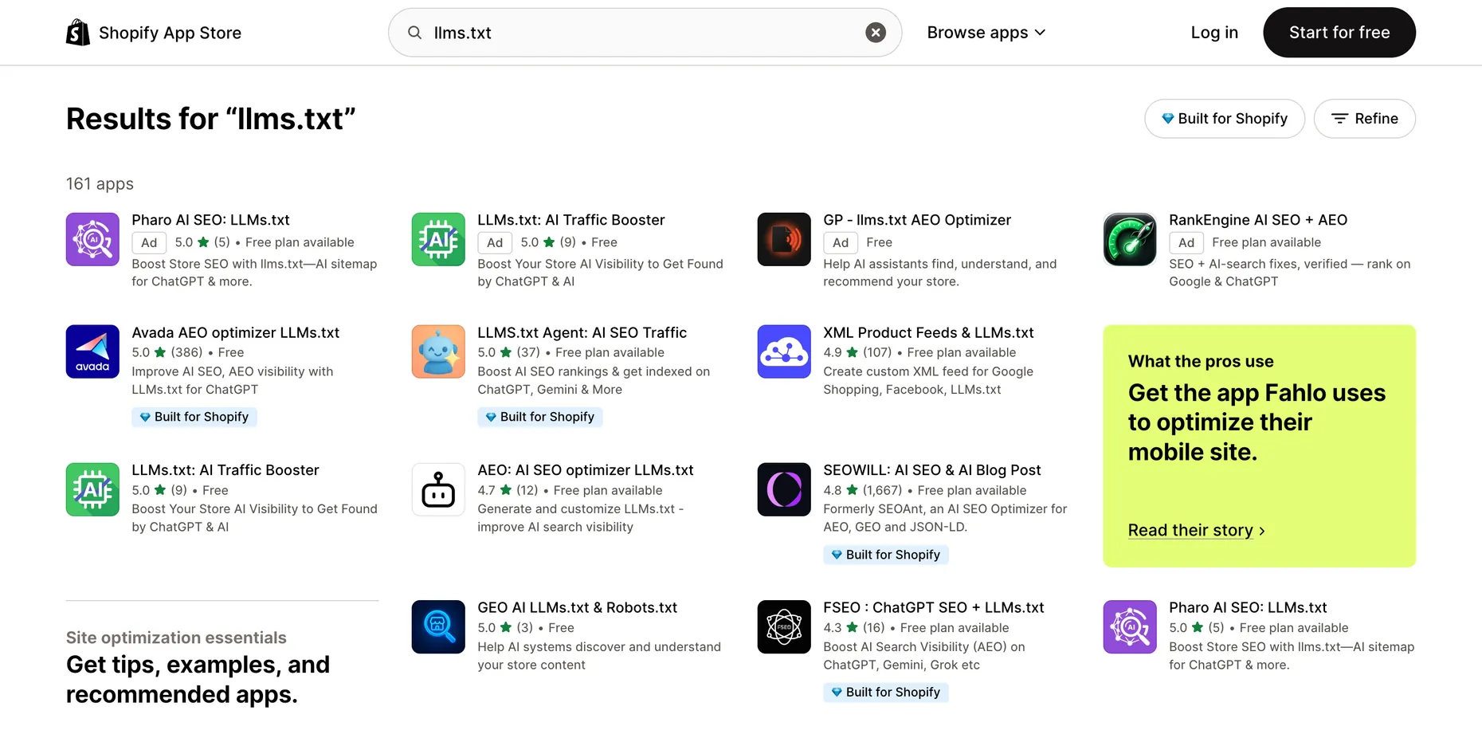Toggle the Built for Shopify filter
This screenshot has width=1482, height=734.
pos(1225,119)
